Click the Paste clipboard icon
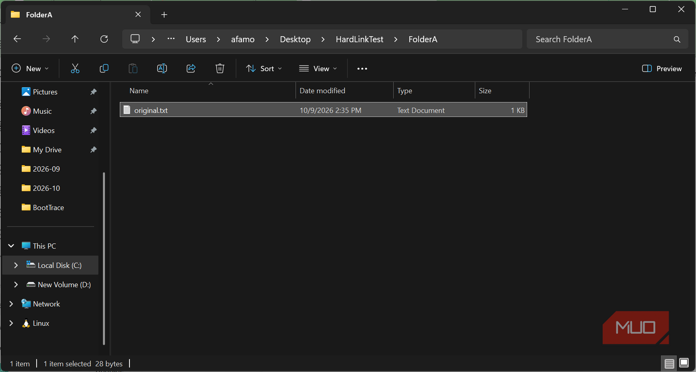The width and height of the screenshot is (696, 372). [x=133, y=69]
